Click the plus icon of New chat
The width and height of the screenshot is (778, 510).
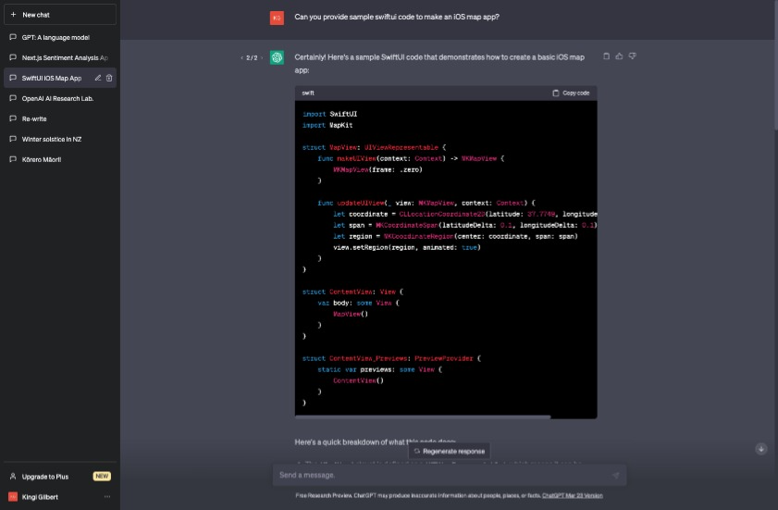point(13,15)
